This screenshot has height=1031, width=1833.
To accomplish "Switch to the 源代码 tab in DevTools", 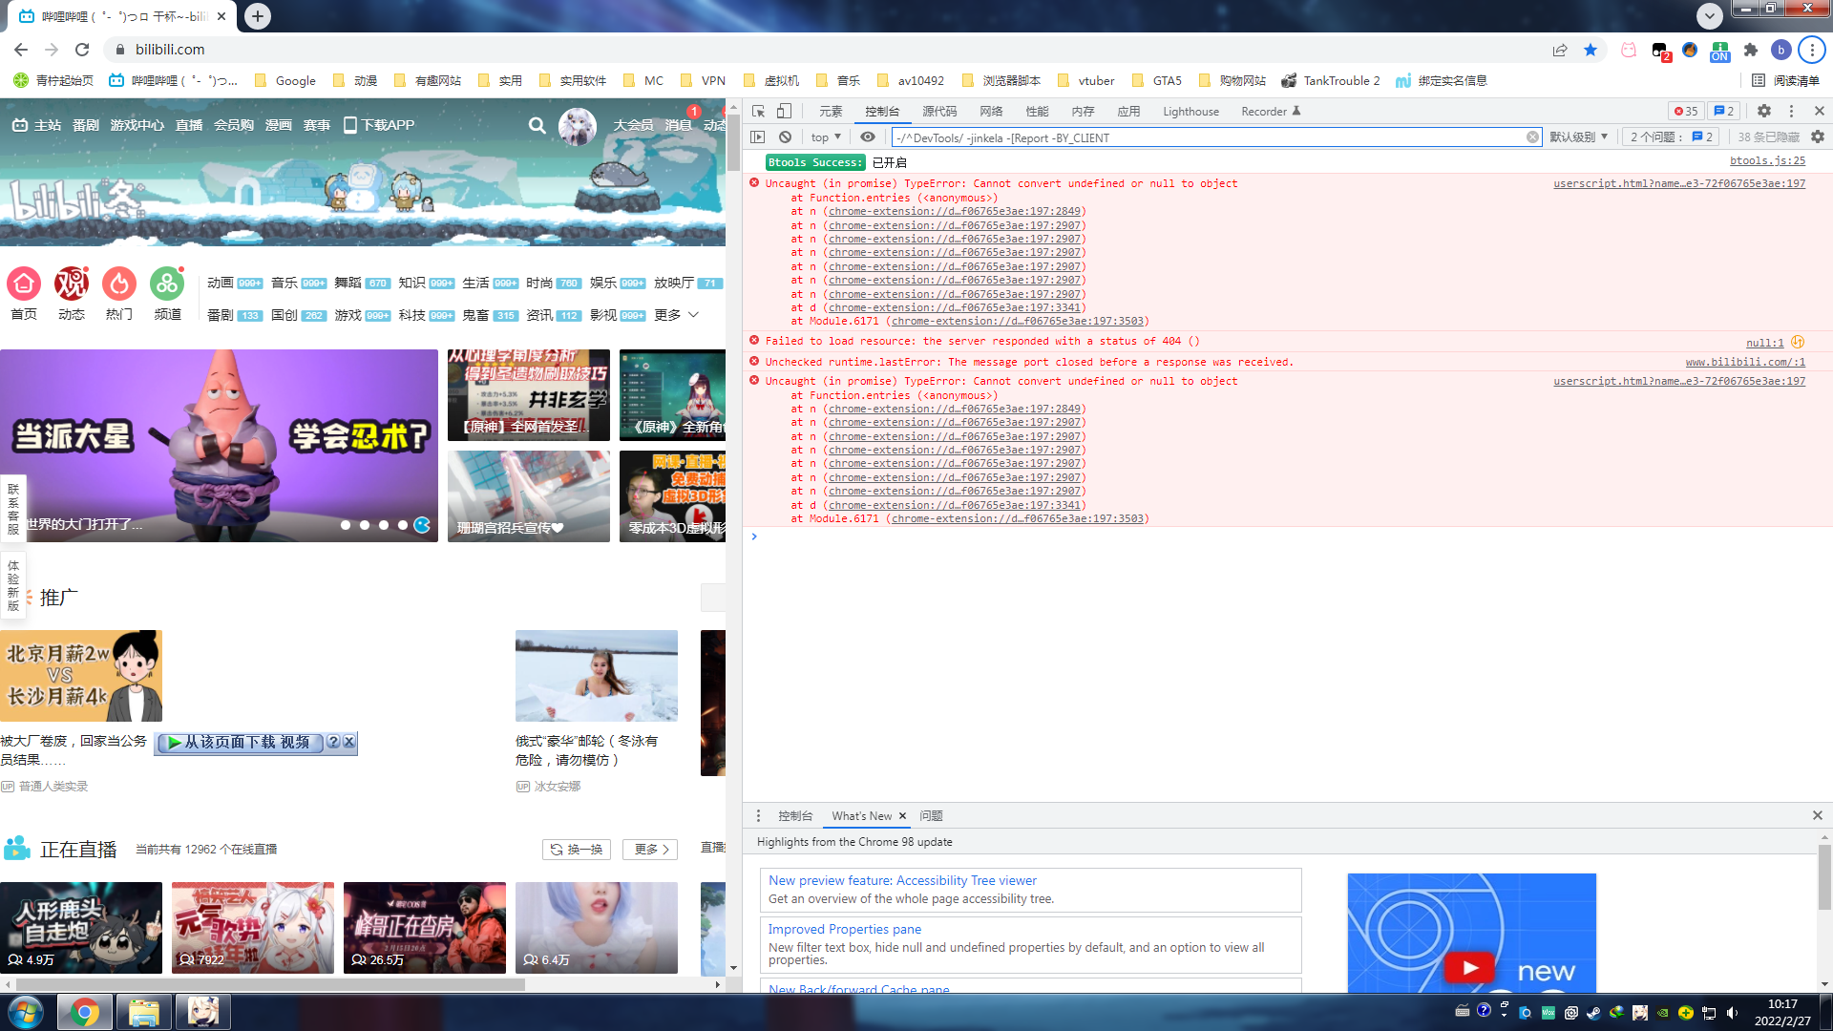I will click(939, 111).
